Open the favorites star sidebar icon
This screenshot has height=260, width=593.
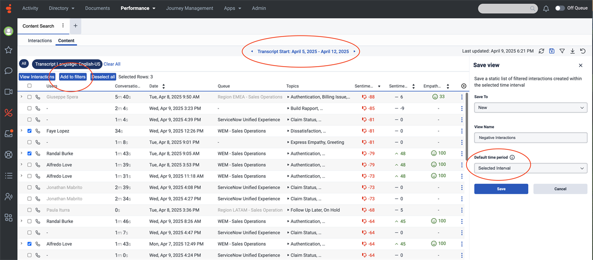click(x=8, y=50)
